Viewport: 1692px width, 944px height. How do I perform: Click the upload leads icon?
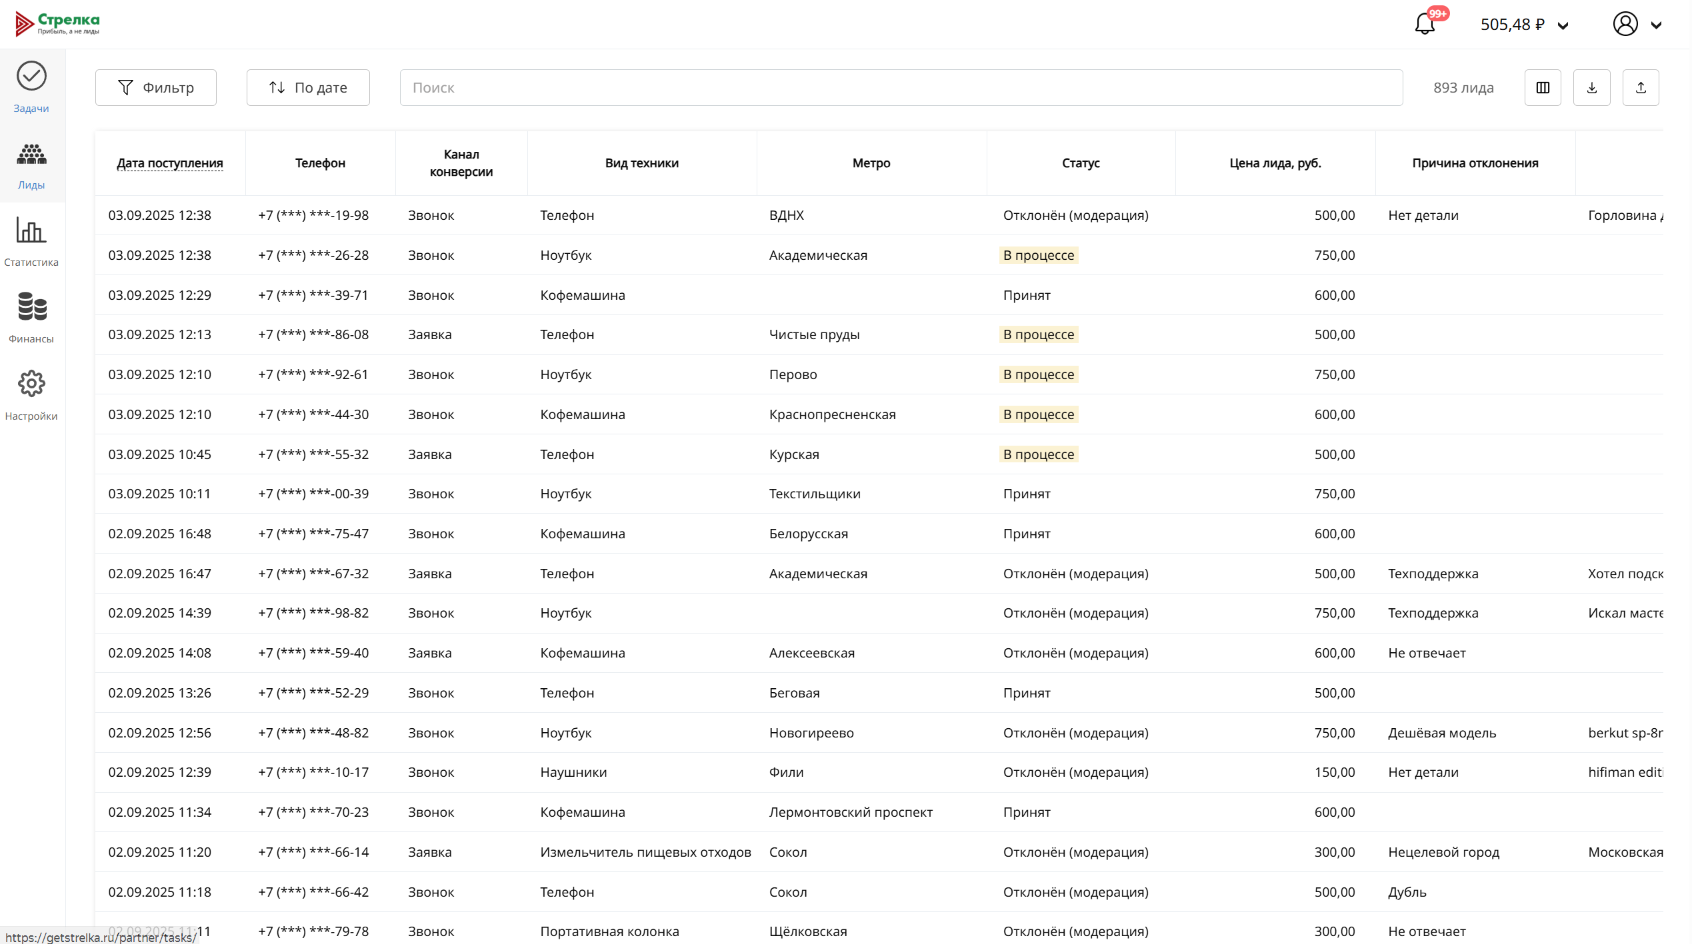coord(1641,88)
